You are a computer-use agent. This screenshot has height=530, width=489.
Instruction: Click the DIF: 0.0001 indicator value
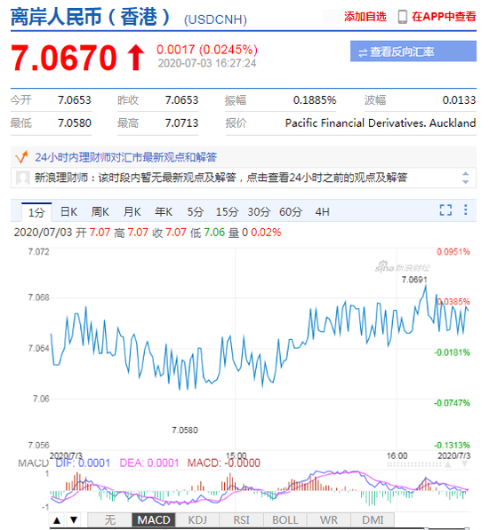(x=83, y=463)
